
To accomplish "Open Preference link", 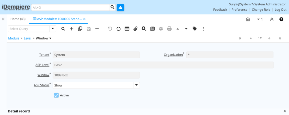I will tap(239, 10).
